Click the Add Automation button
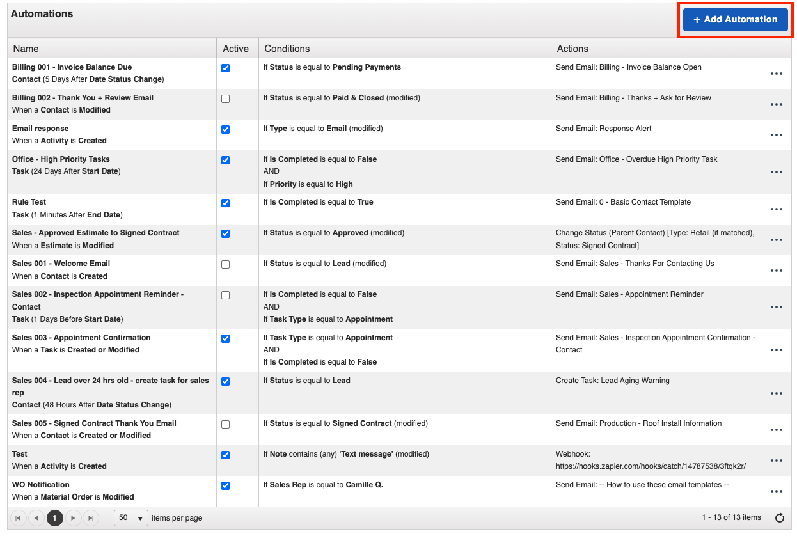This screenshot has width=797, height=536. 734,20
